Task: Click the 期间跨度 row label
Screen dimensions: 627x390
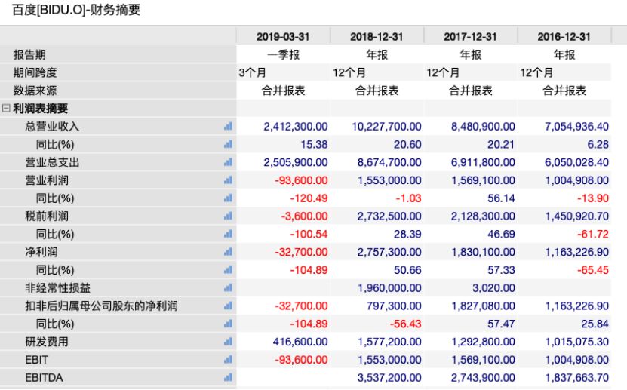Action: click(x=35, y=72)
